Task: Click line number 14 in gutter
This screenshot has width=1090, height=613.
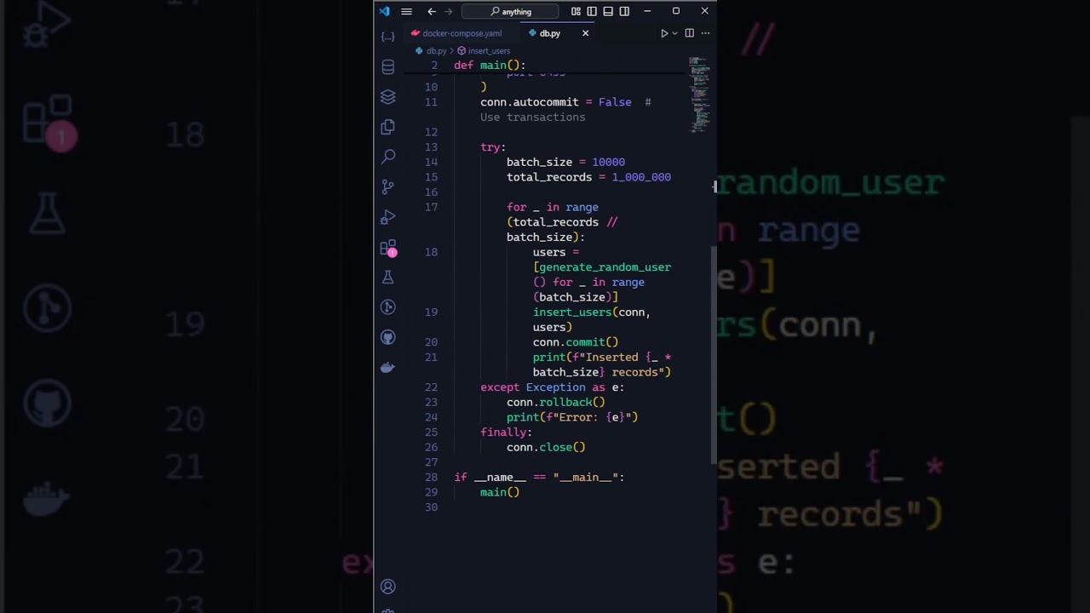Action: 431,162
